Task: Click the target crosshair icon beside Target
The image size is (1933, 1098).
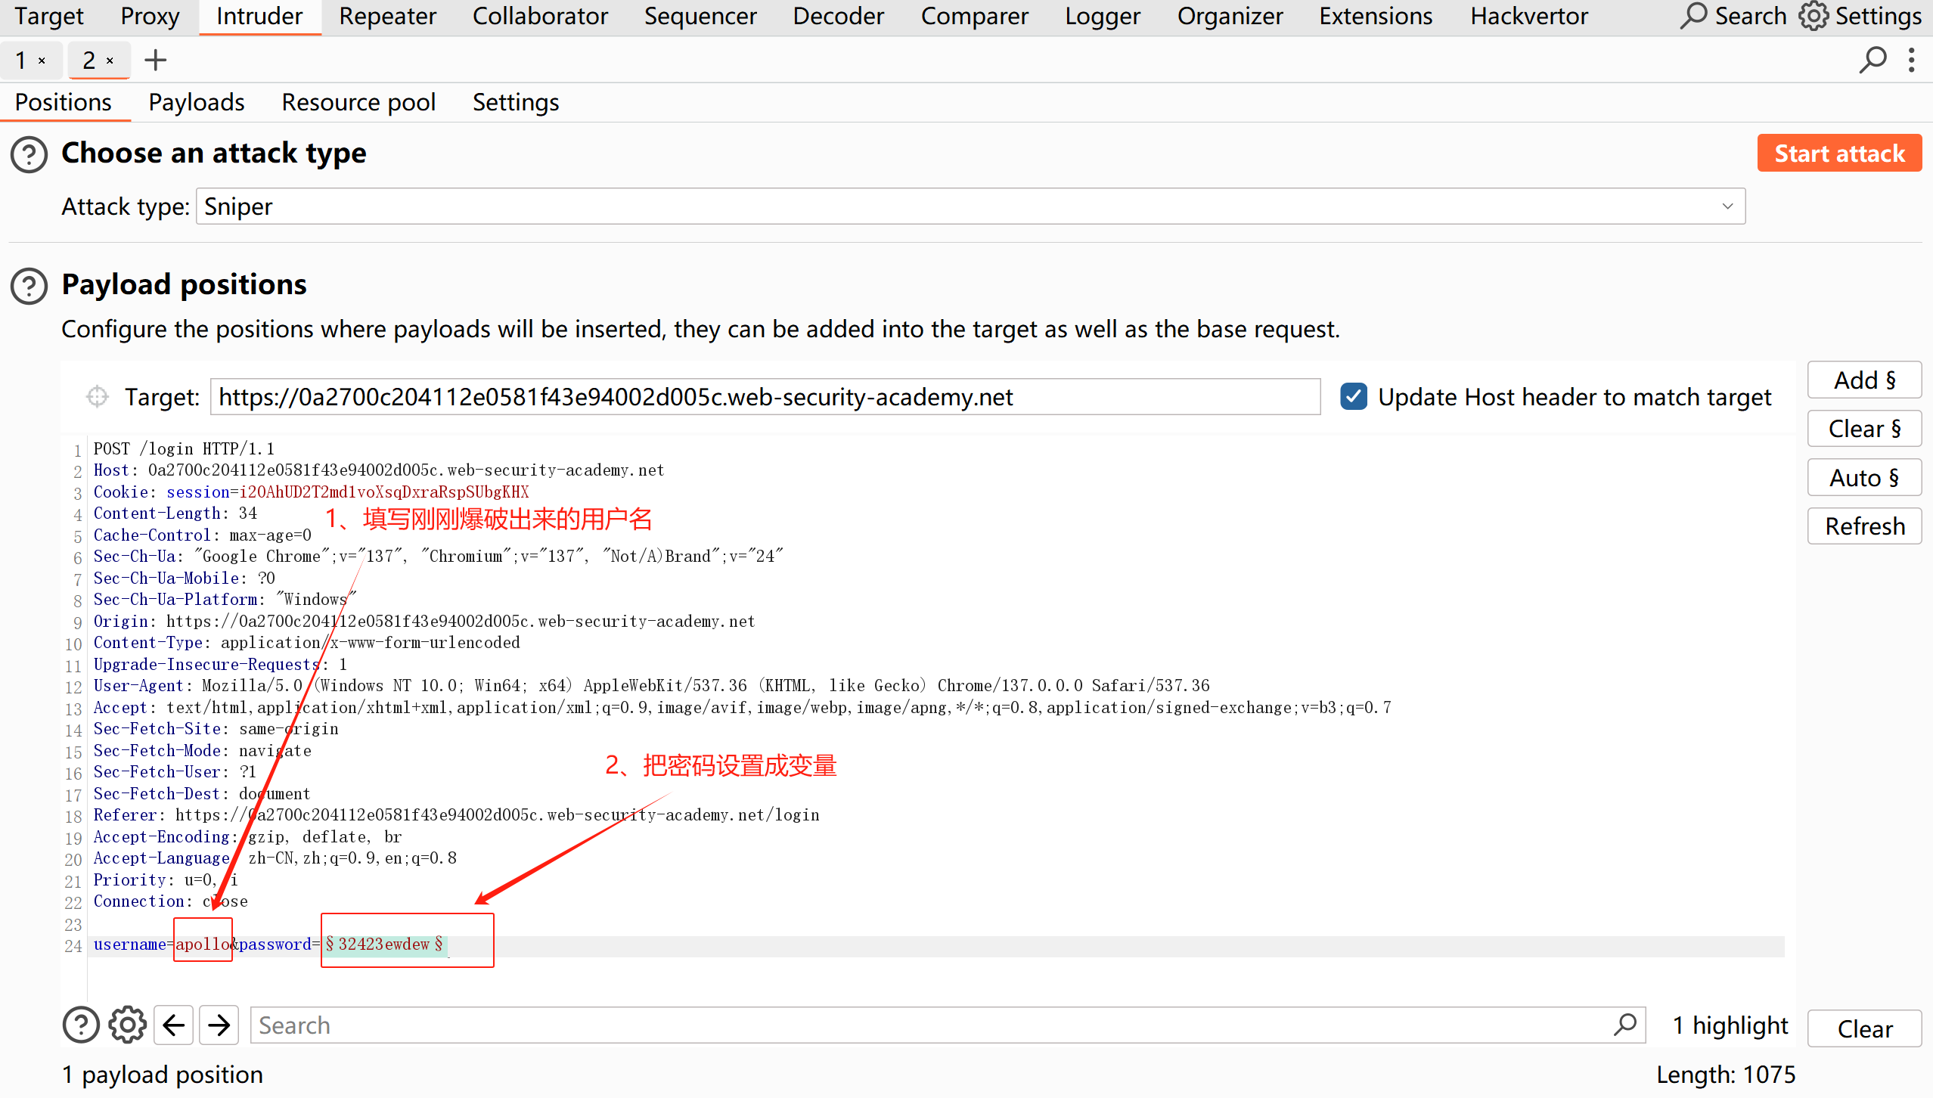Action: click(x=98, y=396)
